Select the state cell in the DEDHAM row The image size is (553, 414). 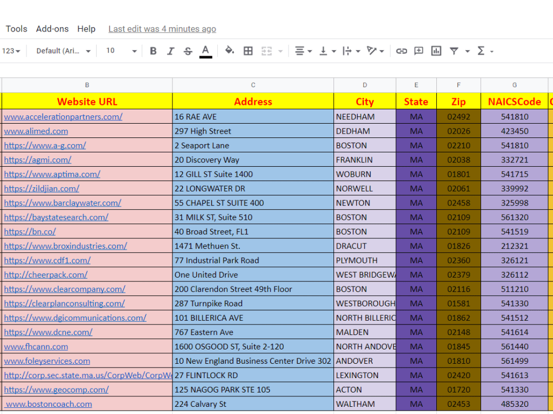tap(416, 131)
